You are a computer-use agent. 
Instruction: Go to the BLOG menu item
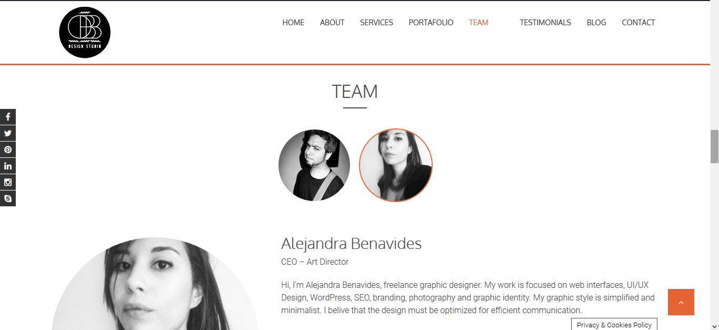pos(596,23)
